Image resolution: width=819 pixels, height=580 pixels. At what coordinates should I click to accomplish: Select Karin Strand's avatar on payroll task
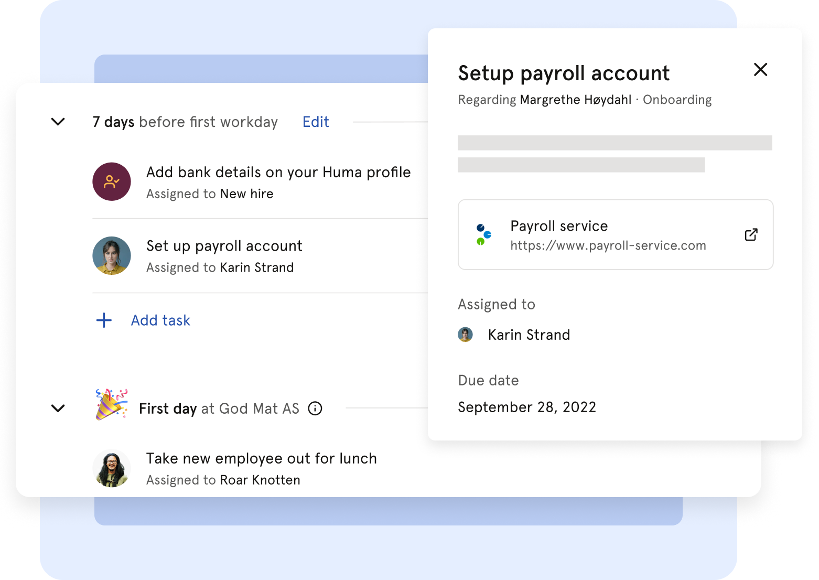tap(112, 255)
